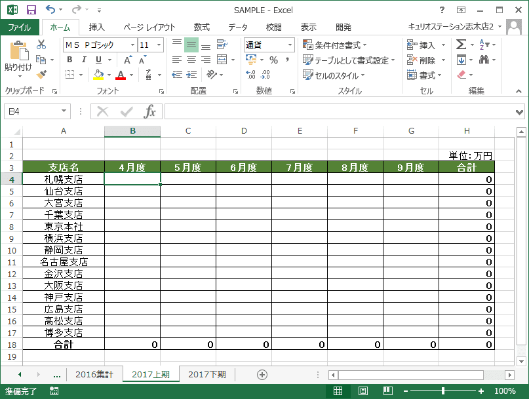
Task: Toggle italic formatting
Action: [x=84, y=60]
